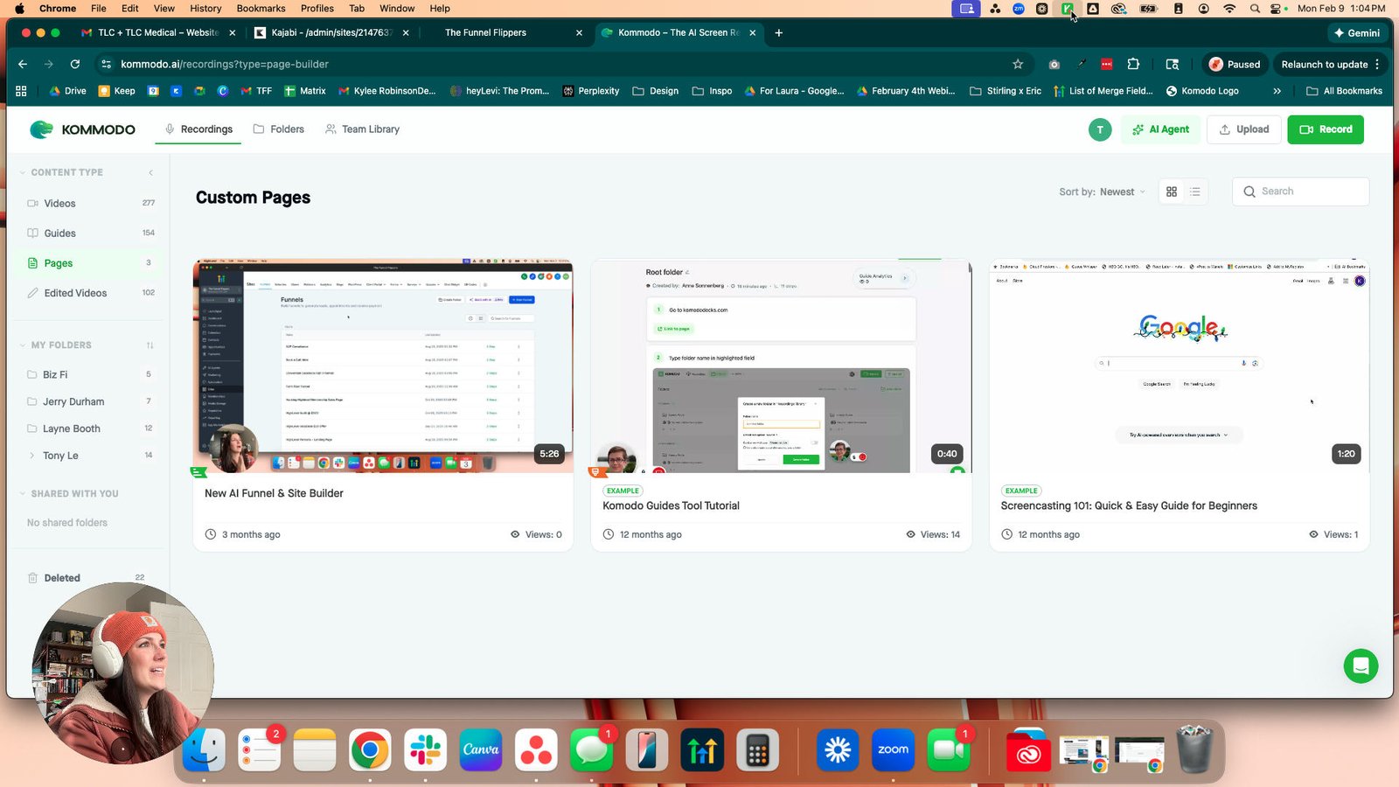Open Canva from the Dock

pos(481,749)
